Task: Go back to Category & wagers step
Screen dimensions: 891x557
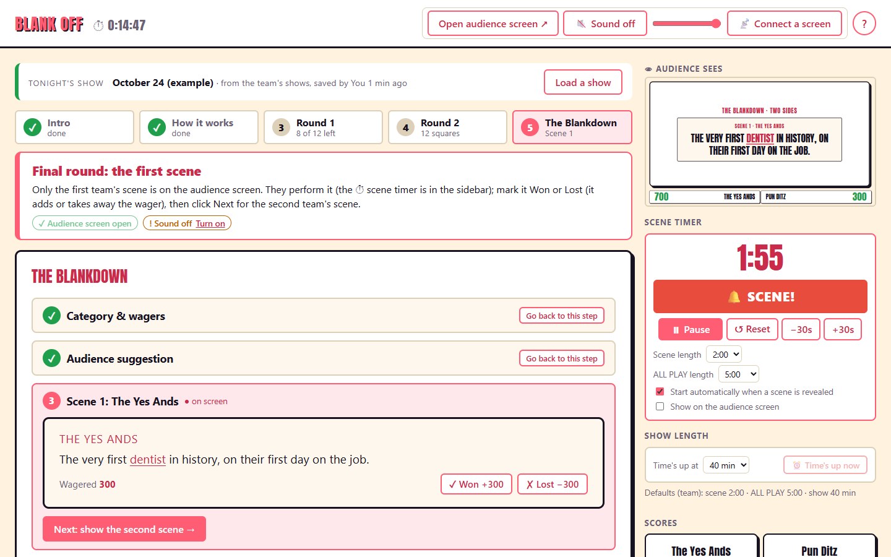Action: (x=562, y=316)
